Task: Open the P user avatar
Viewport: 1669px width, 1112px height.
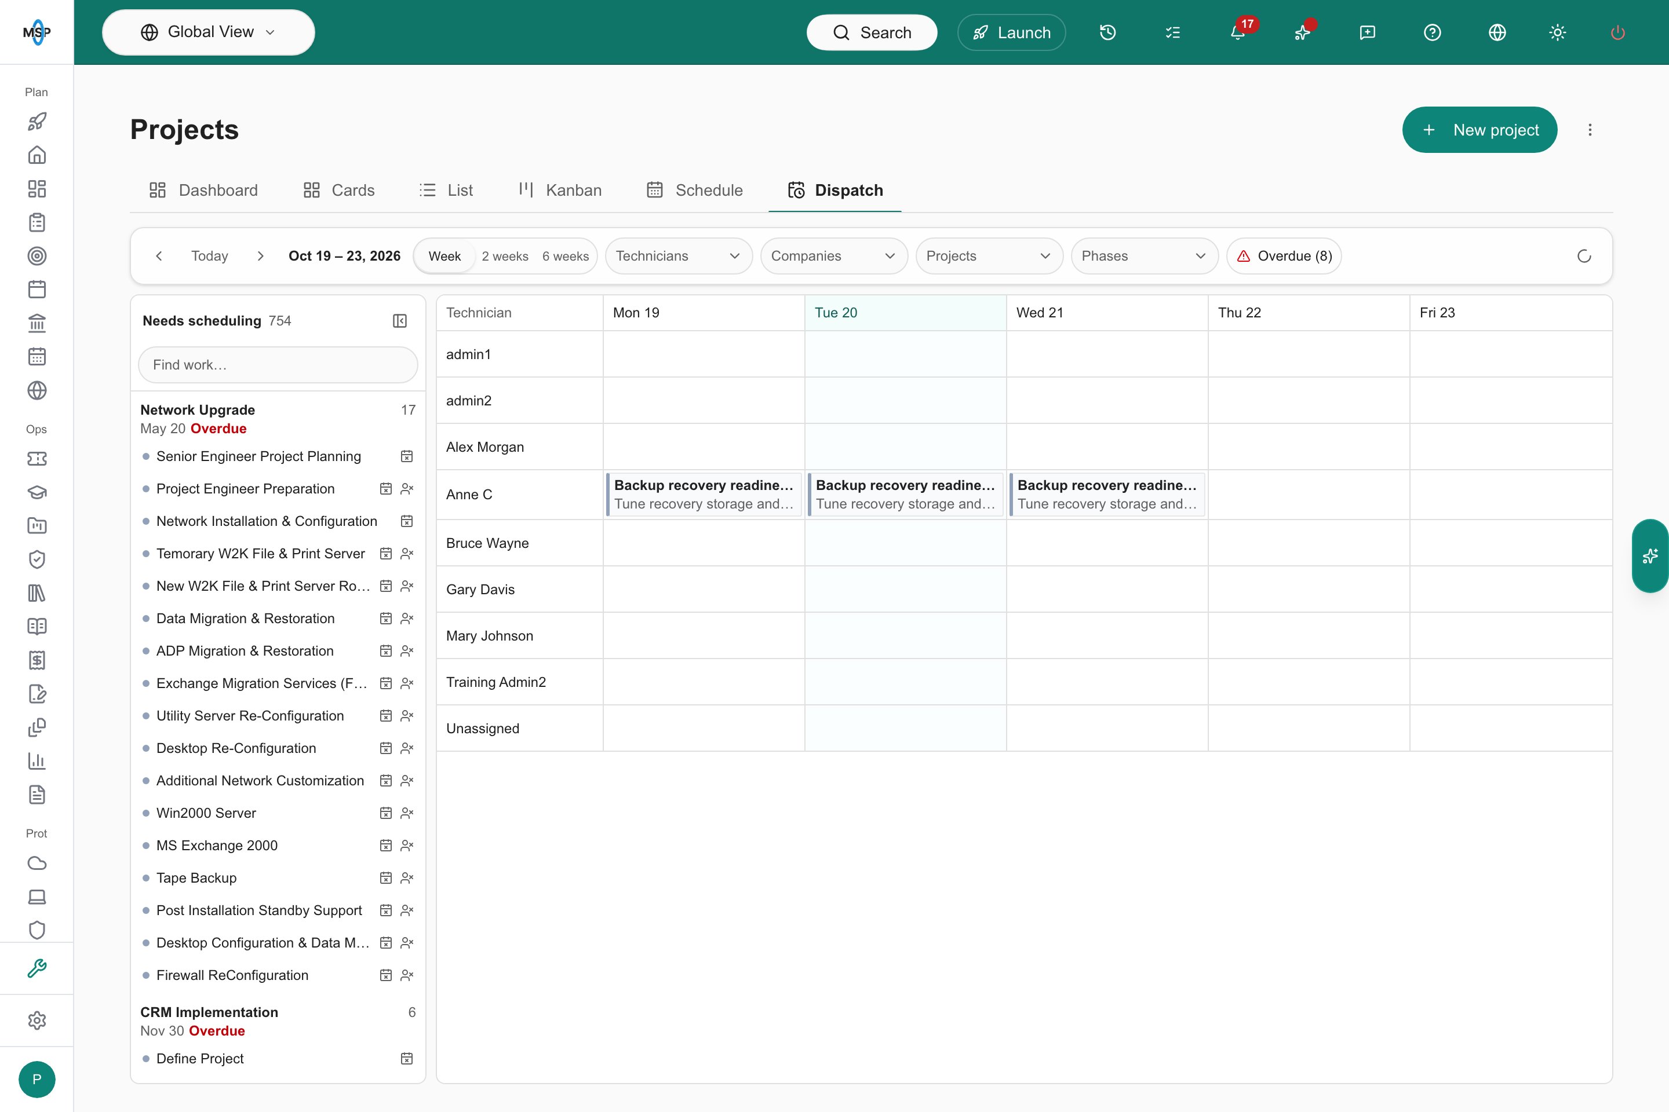Action: click(37, 1080)
